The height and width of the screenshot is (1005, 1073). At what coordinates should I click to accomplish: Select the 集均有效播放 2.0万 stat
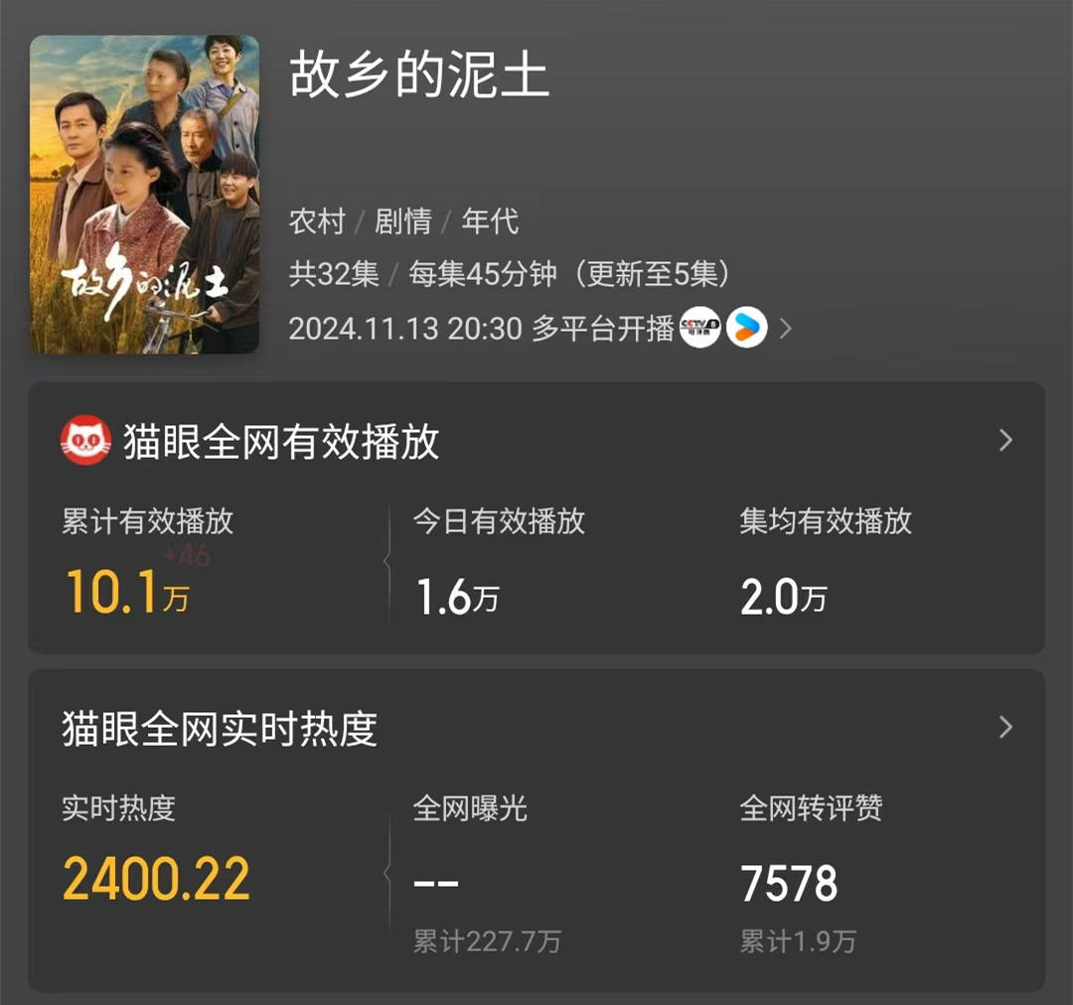pyautogui.click(x=784, y=597)
